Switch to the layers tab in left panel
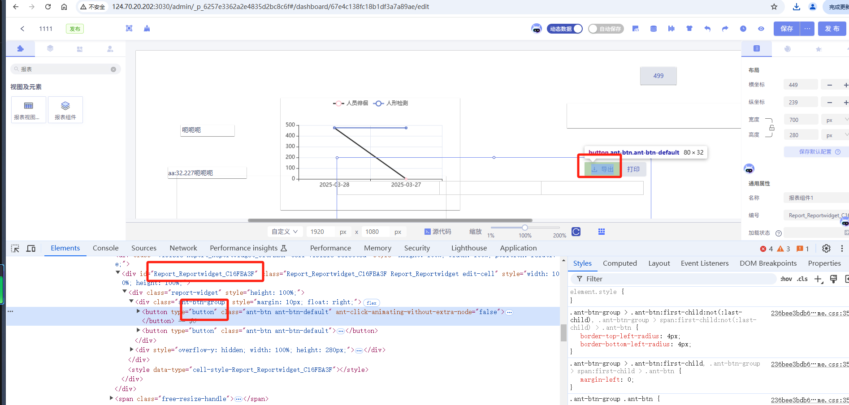This screenshot has height=405, width=849. (50, 49)
